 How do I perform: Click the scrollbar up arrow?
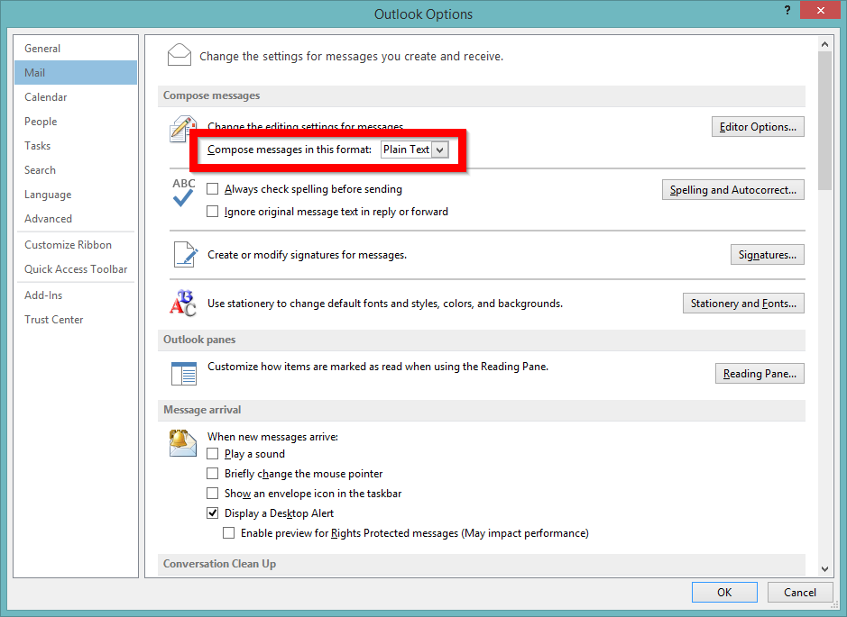tap(824, 44)
